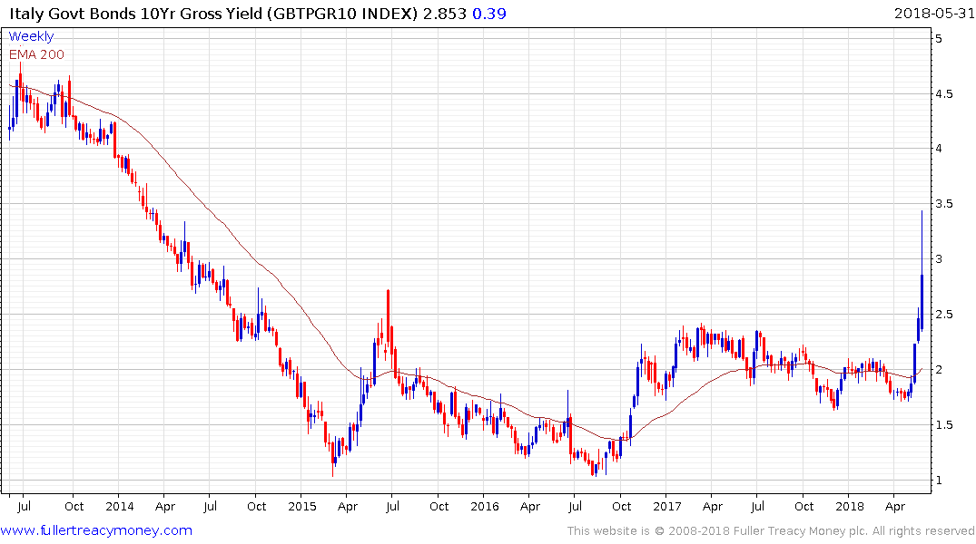Select the date 2018-05-31 in the header
Image resolution: width=976 pixels, height=544 pixels.
[x=931, y=14]
